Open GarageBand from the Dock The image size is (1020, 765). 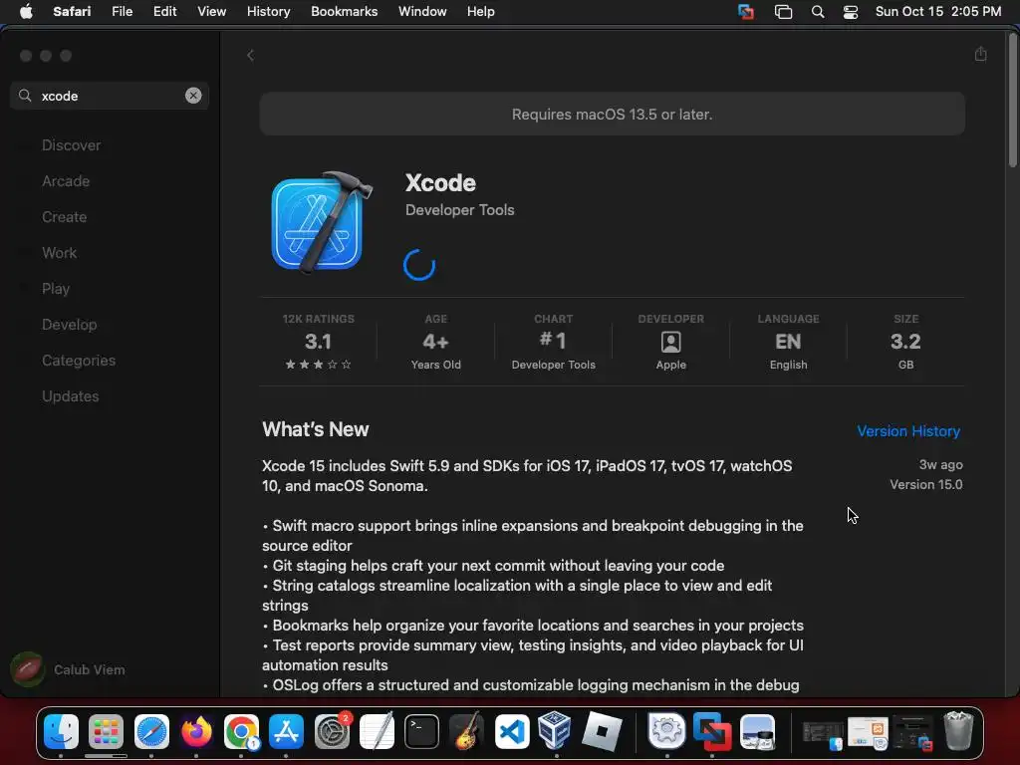(x=466, y=732)
